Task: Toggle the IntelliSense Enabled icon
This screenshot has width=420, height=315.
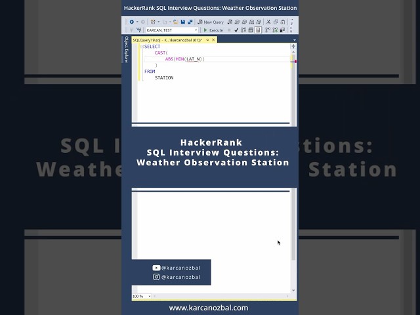Action: pyautogui.click(x=258, y=30)
